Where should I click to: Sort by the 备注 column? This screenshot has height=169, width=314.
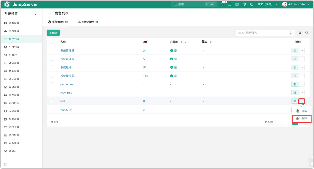pos(210,42)
